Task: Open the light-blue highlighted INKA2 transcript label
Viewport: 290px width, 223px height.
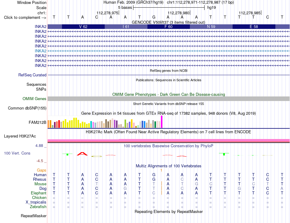Action: click(x=41, y=51)
